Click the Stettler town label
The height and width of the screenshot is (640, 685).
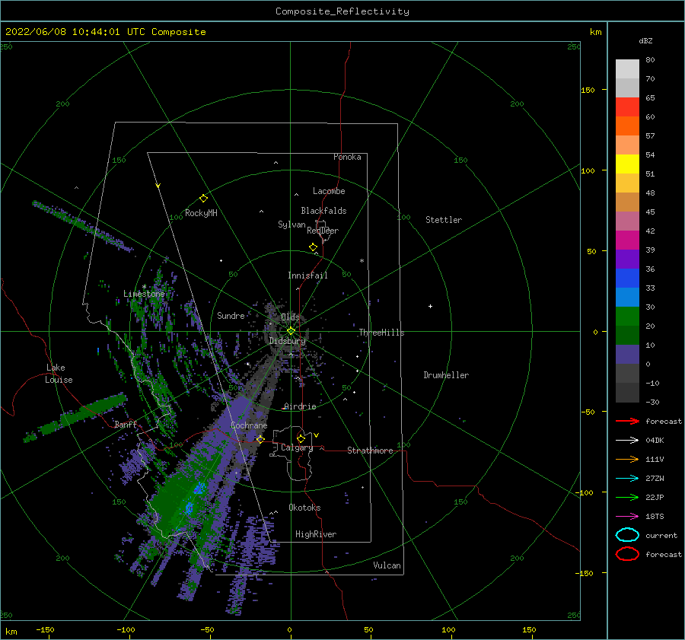444,220
